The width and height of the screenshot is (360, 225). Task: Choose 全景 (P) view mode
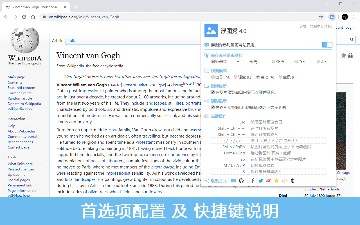[x=280, y=77]
